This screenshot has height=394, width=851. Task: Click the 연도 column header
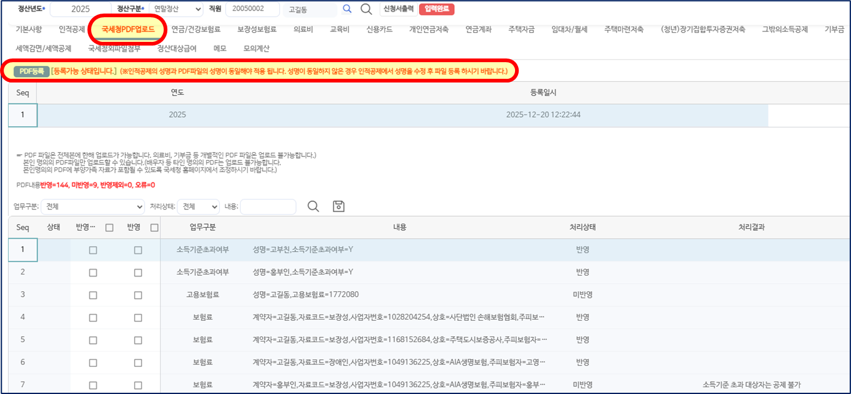pyautogui.click(x=177, y=92)
